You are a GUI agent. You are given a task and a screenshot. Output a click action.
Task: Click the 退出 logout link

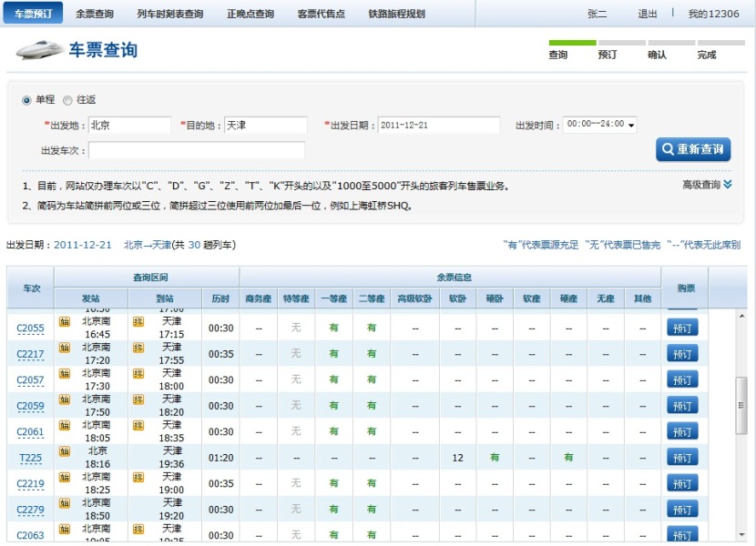point(647,14)
